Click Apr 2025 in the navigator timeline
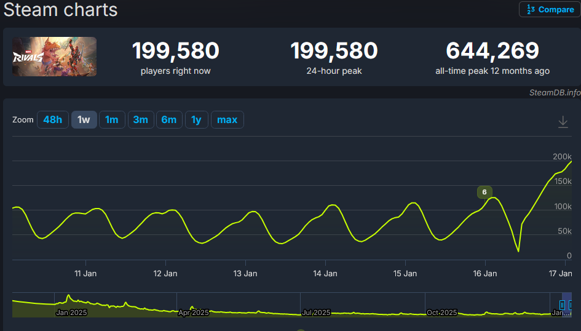Viewport: 581px width, 331px height. pyautogui.click(x=194, y=313)
